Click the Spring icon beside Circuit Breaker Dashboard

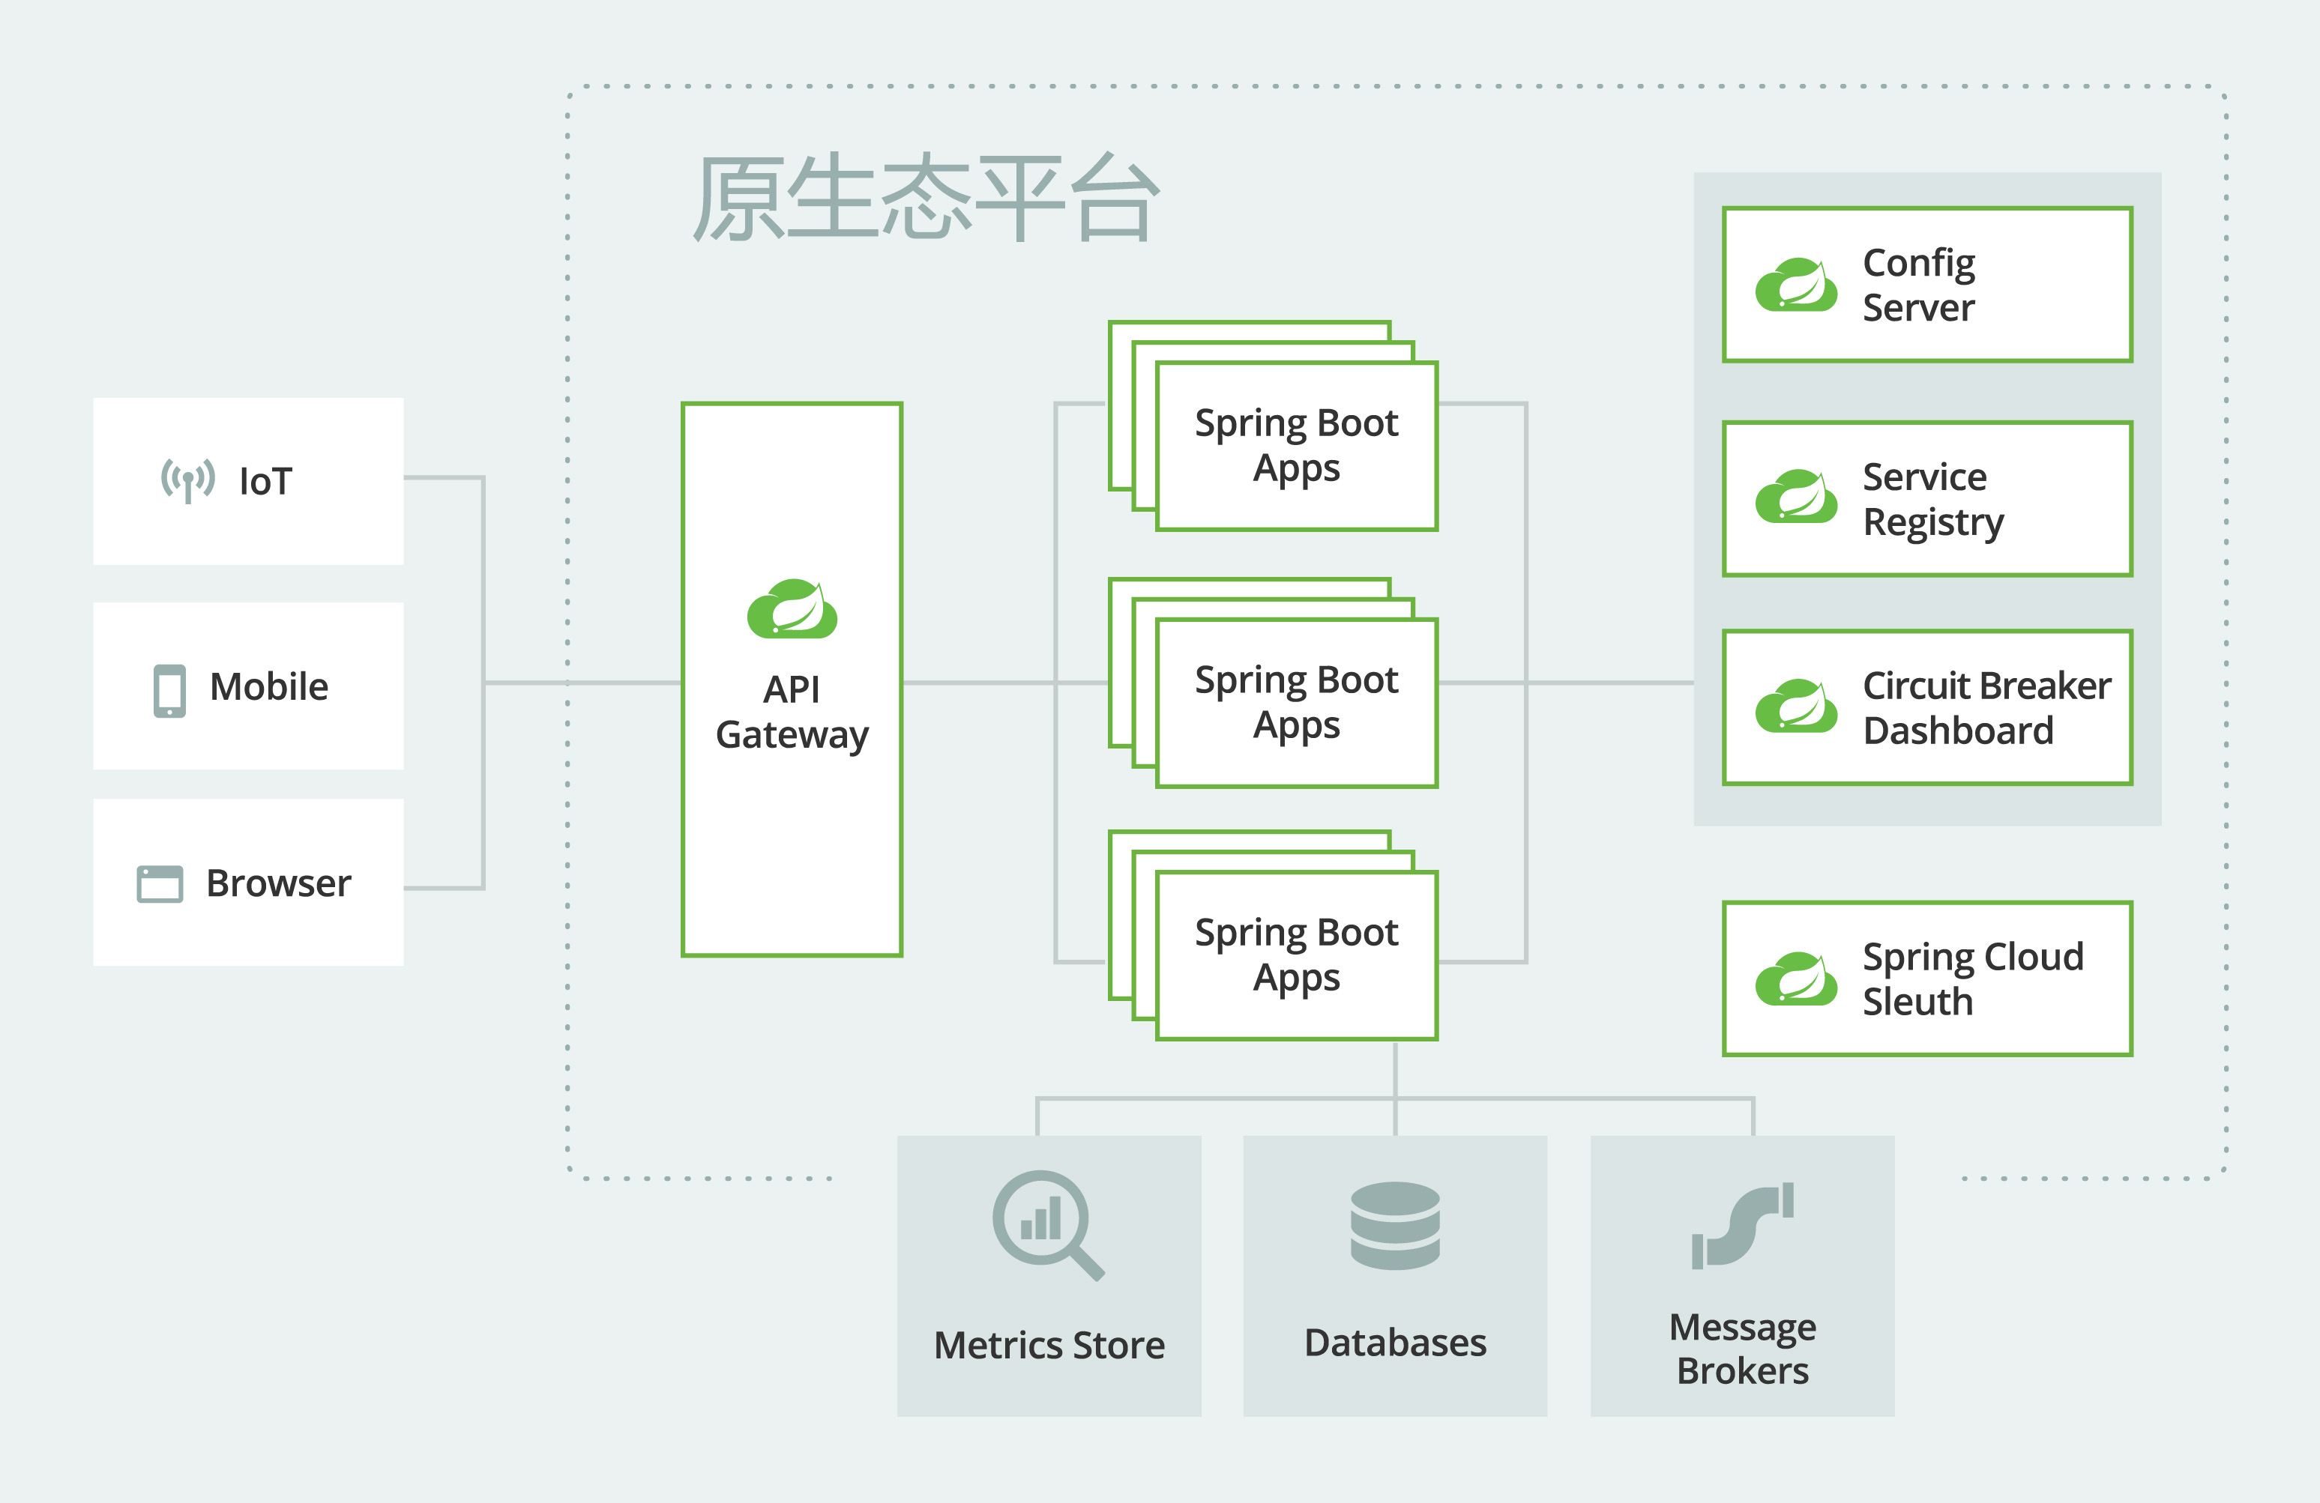1795,705
